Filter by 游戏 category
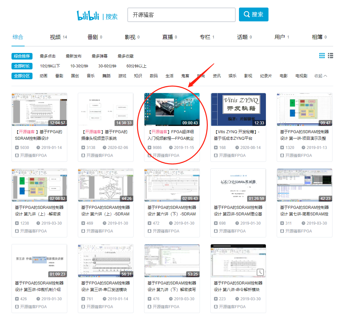This screenshot has width=343, height=319. tap(122, 76)
